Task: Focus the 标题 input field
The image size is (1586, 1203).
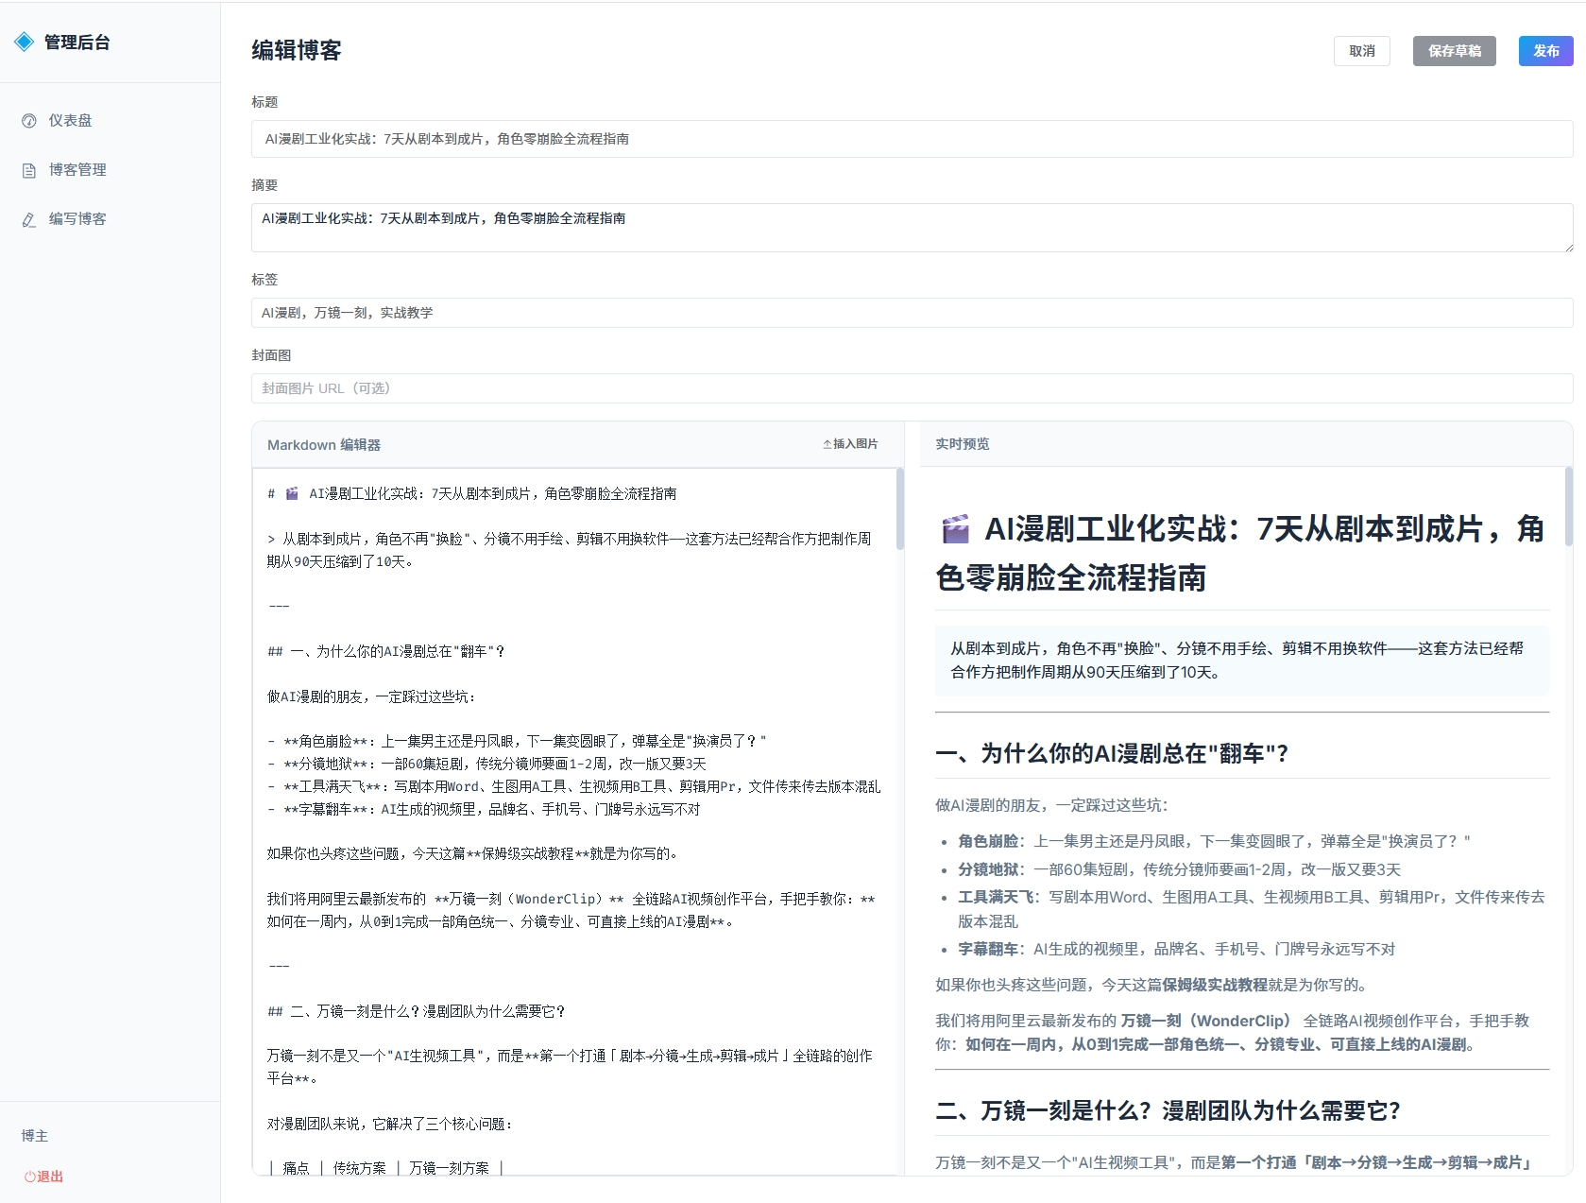Action: coord(912,139)
